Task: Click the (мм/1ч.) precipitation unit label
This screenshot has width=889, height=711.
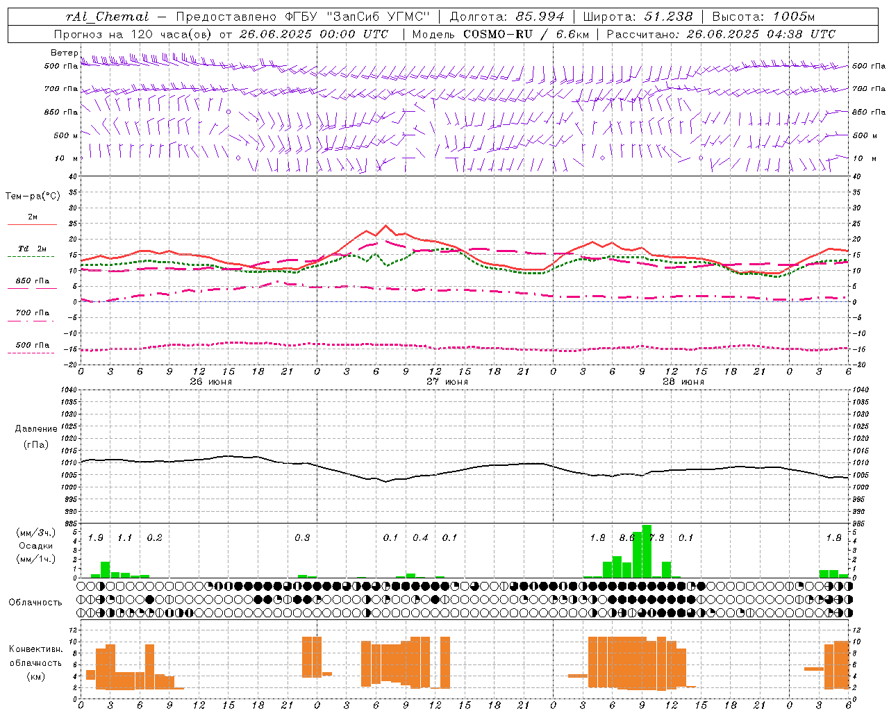Action: tap(35, 559)
